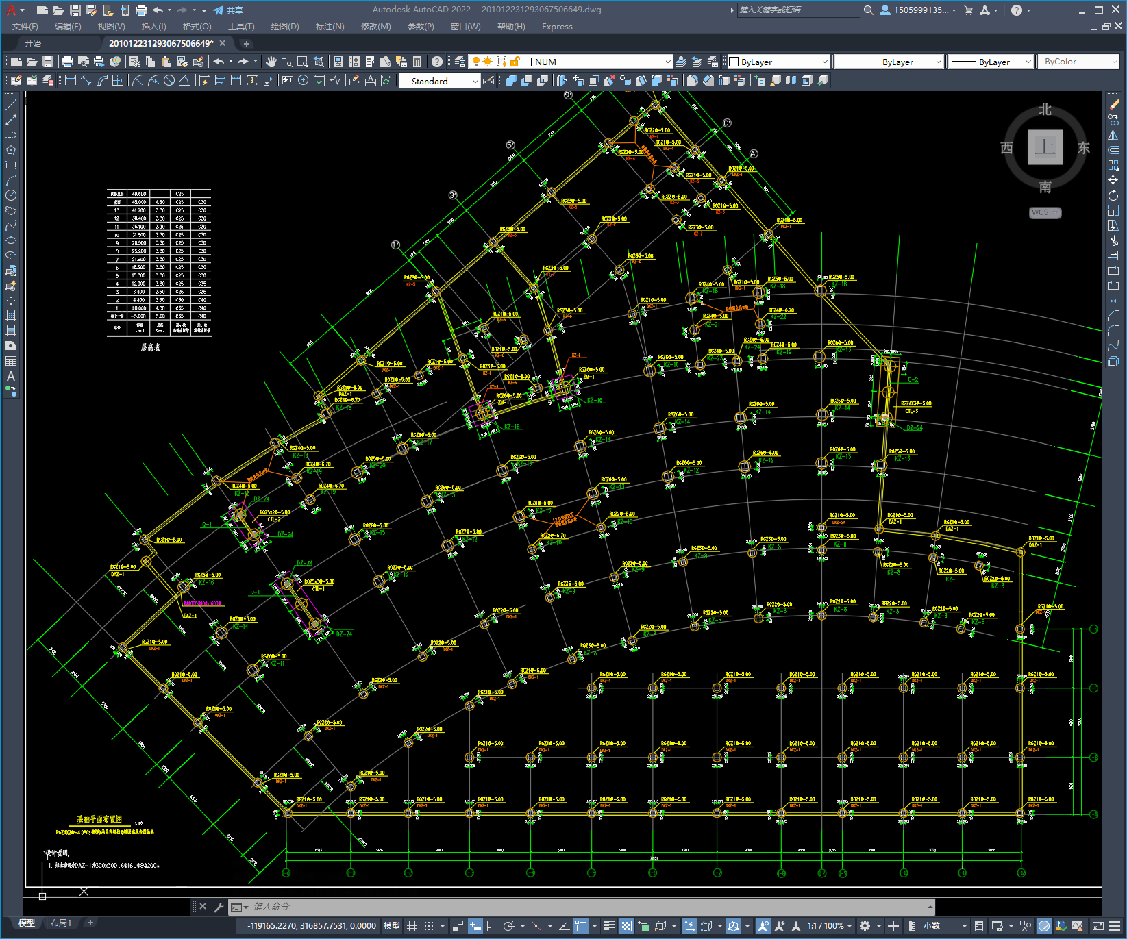Select the Circle tool in draw toolbar
This screenshot has width=1127, height=939.
coord(11,195)
